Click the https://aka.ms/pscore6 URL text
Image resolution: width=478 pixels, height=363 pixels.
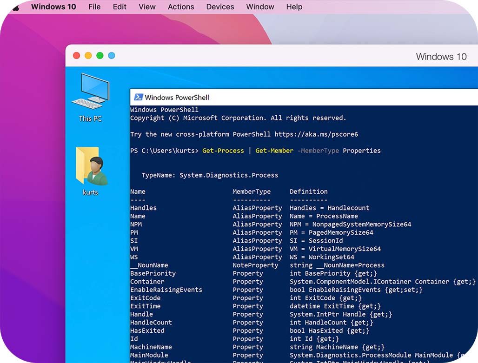click(316, 134)
